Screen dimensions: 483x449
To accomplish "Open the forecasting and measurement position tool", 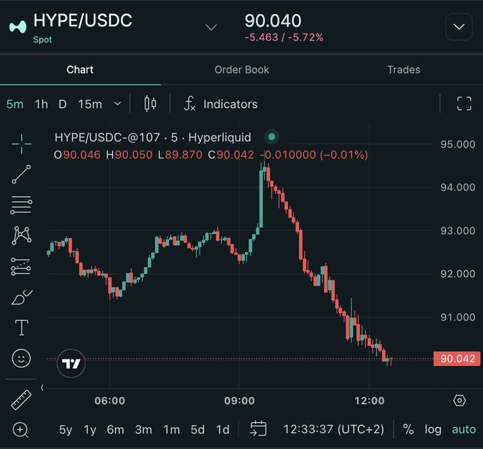I will click(21, 266).
